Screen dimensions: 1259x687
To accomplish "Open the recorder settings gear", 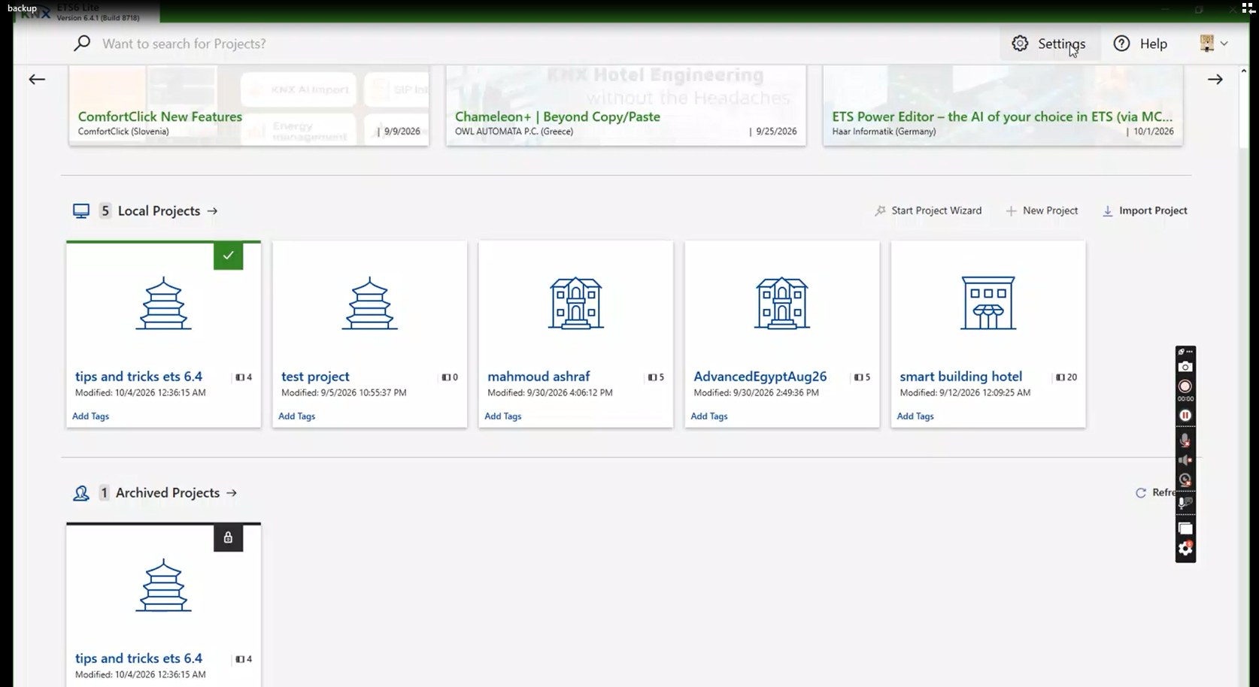I will click(x=1185, y=549).
